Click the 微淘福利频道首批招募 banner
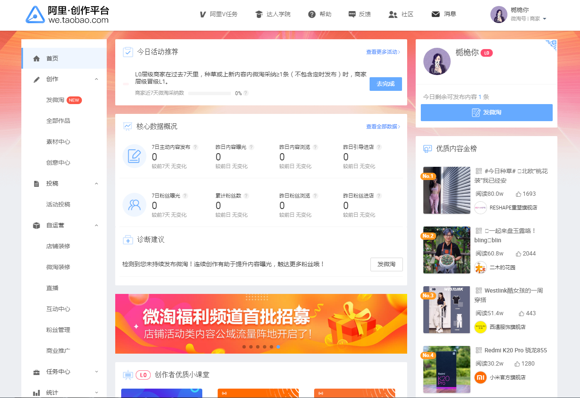Image resolution: width=580 pixels, height=398 pixels. [261, 324]
